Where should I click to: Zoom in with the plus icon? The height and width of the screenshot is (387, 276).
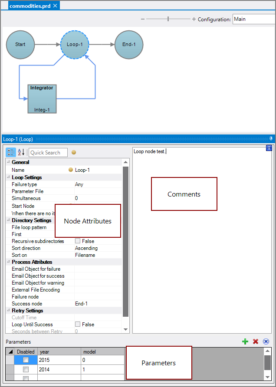tap(194, 19)
